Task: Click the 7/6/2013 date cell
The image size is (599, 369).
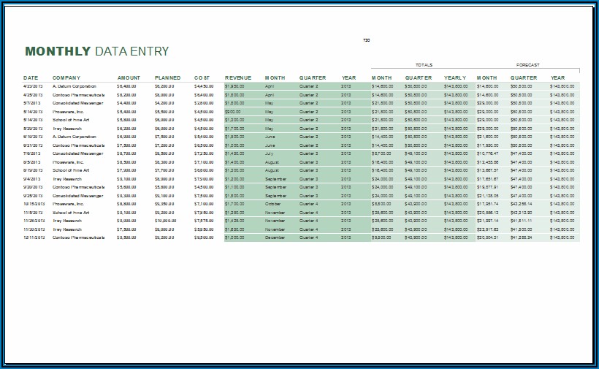Action: [31, 153]
